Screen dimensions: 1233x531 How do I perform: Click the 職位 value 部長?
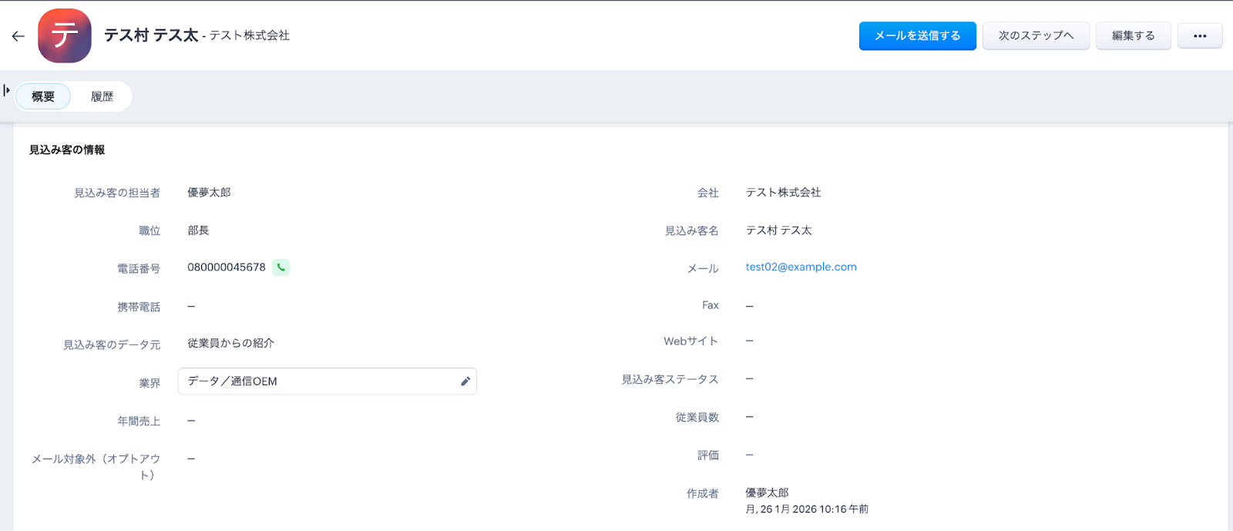coord(198,230)
